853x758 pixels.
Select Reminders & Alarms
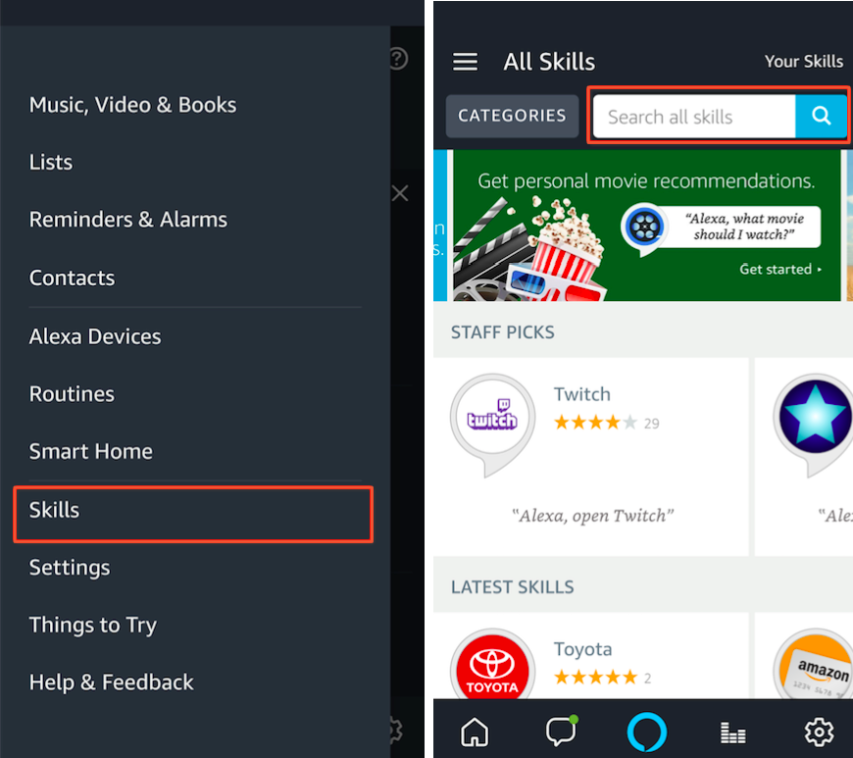coord(128,220)
